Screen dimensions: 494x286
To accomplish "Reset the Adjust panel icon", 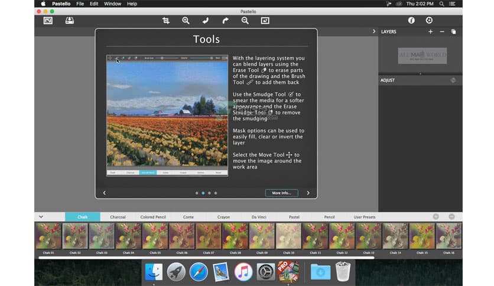I will click(453, 80).
